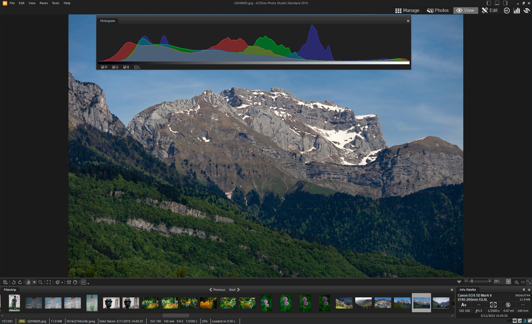Uncheck the B channel in the Histogram

click(x=125, y=67)
